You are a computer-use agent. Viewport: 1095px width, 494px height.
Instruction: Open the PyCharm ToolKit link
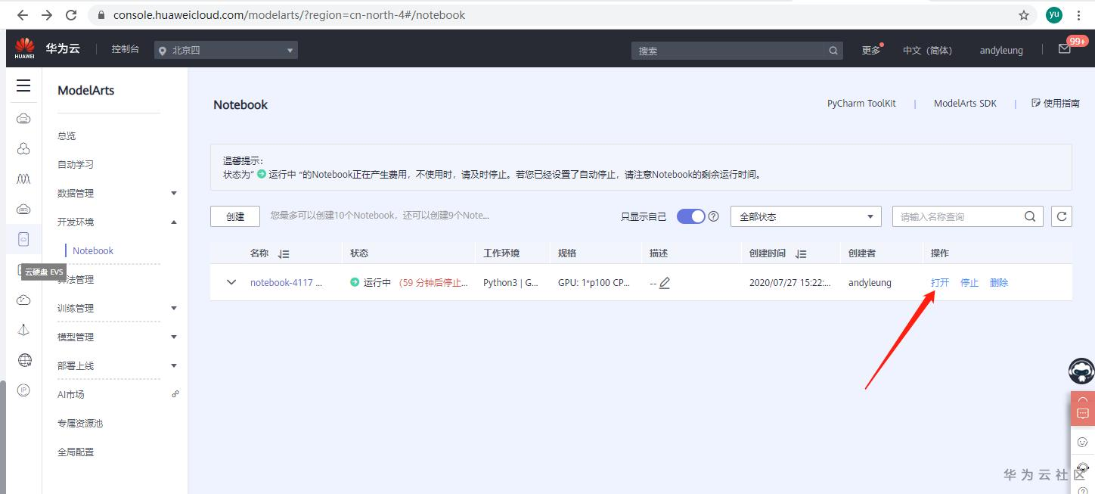point(861,104)
